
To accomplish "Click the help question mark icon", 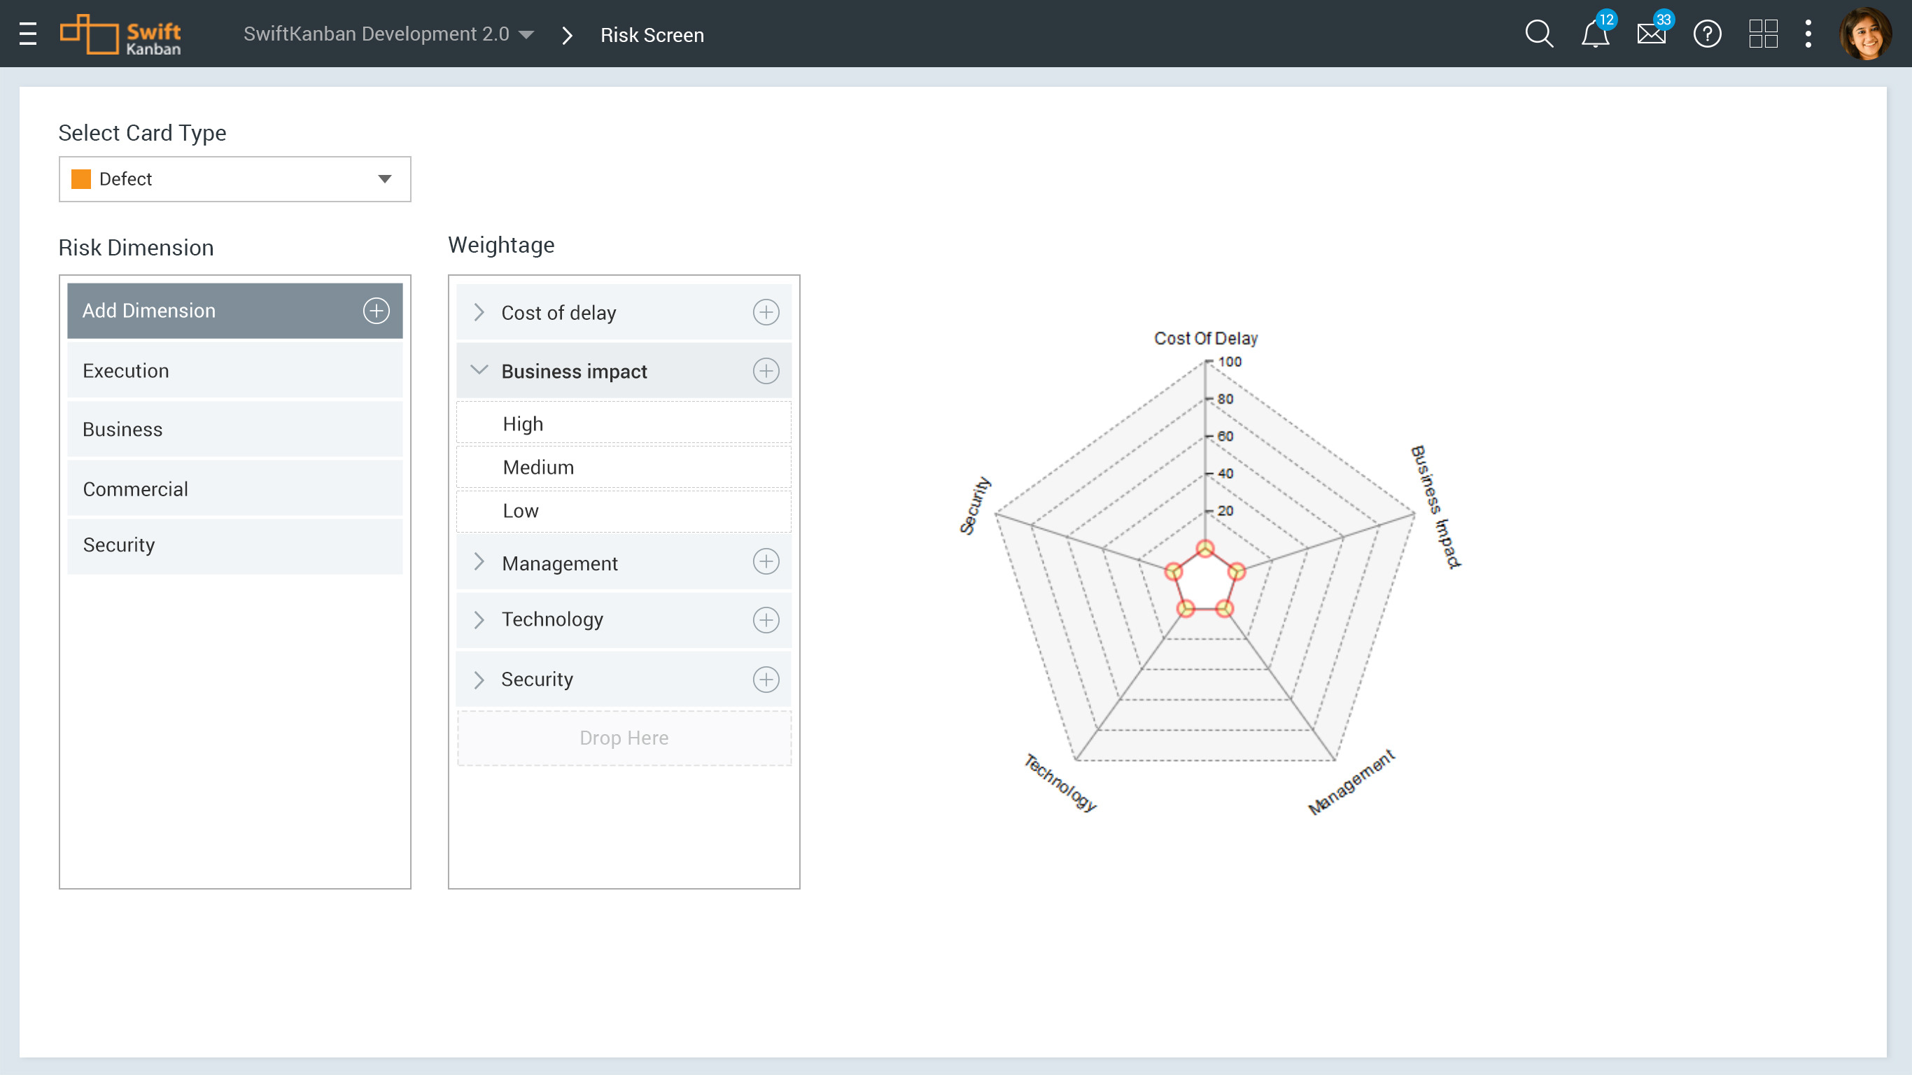I will (1707, 34).
